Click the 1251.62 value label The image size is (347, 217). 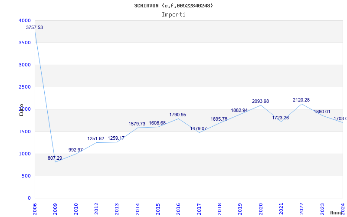pos(95,138)
